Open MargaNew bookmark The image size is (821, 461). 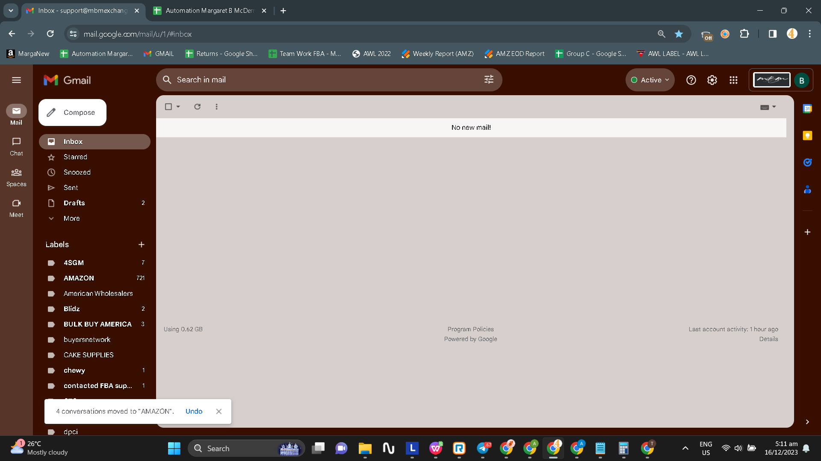tap(28, 54)
